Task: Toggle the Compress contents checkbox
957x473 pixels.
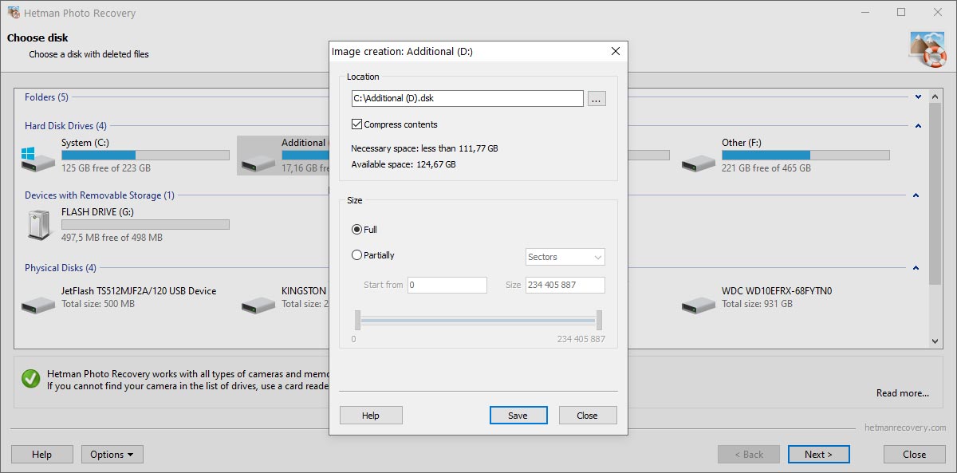Action: point(356,124)
